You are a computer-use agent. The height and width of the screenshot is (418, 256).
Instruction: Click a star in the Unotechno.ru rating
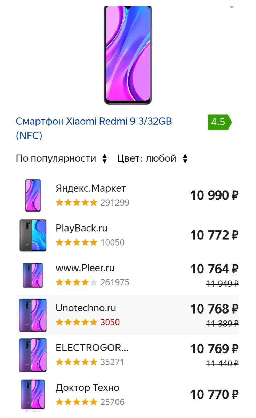(x=77, y=322)
